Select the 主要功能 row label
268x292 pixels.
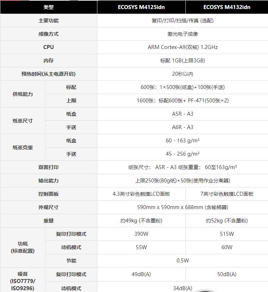click(48, 21)
